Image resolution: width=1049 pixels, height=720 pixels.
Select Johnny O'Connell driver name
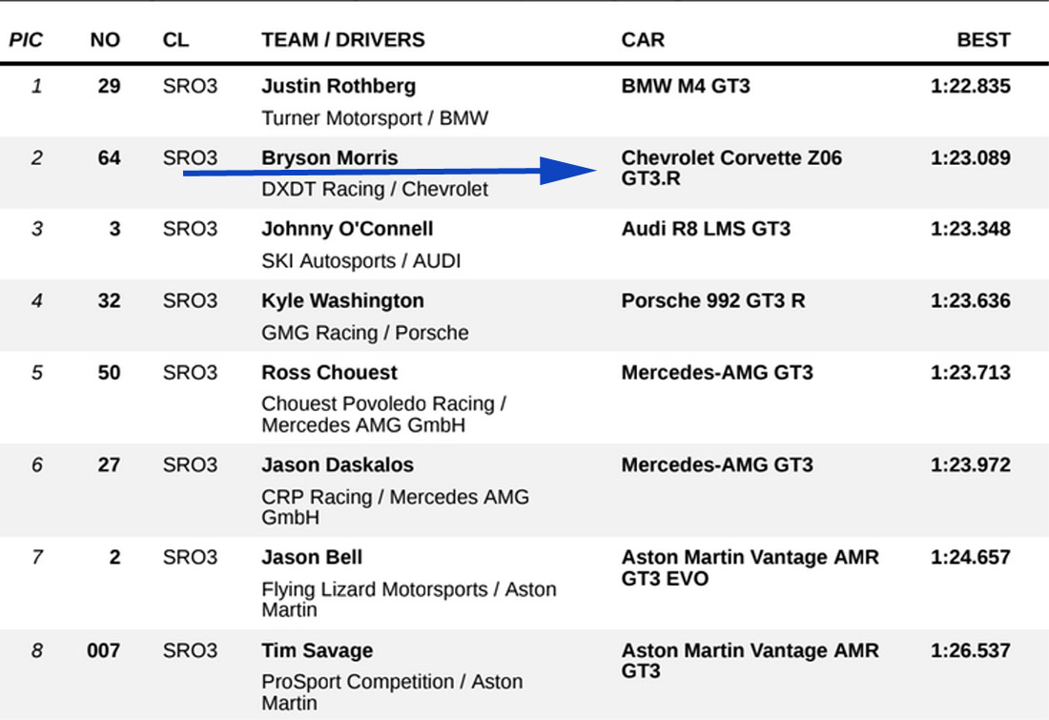pos(347,229)
